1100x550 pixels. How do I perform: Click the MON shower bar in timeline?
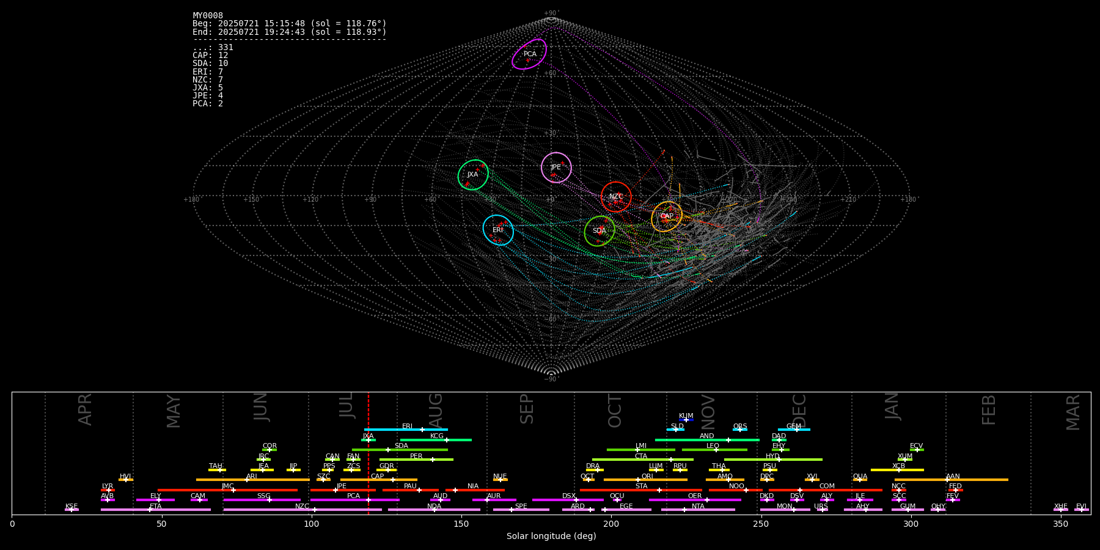785,510
